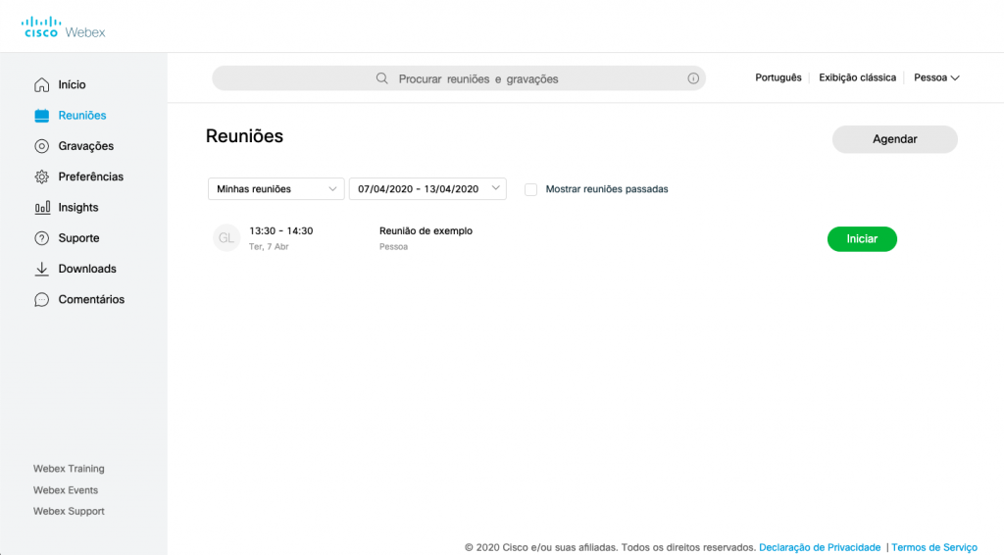Image resolution: width=1004 pixels, height=555 pixels.
Task: Open the Declaração de Privacidade link
Action: point(819,547)
